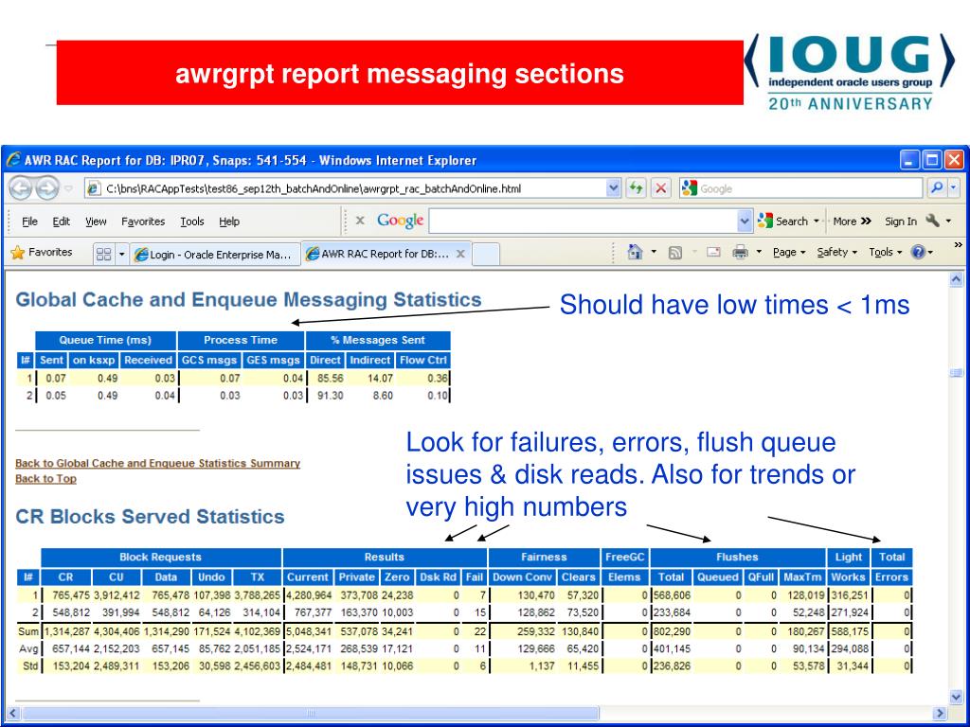Click More on the Google toolbar
This screenshot has height=727, width=970.
tap(852, 221)
